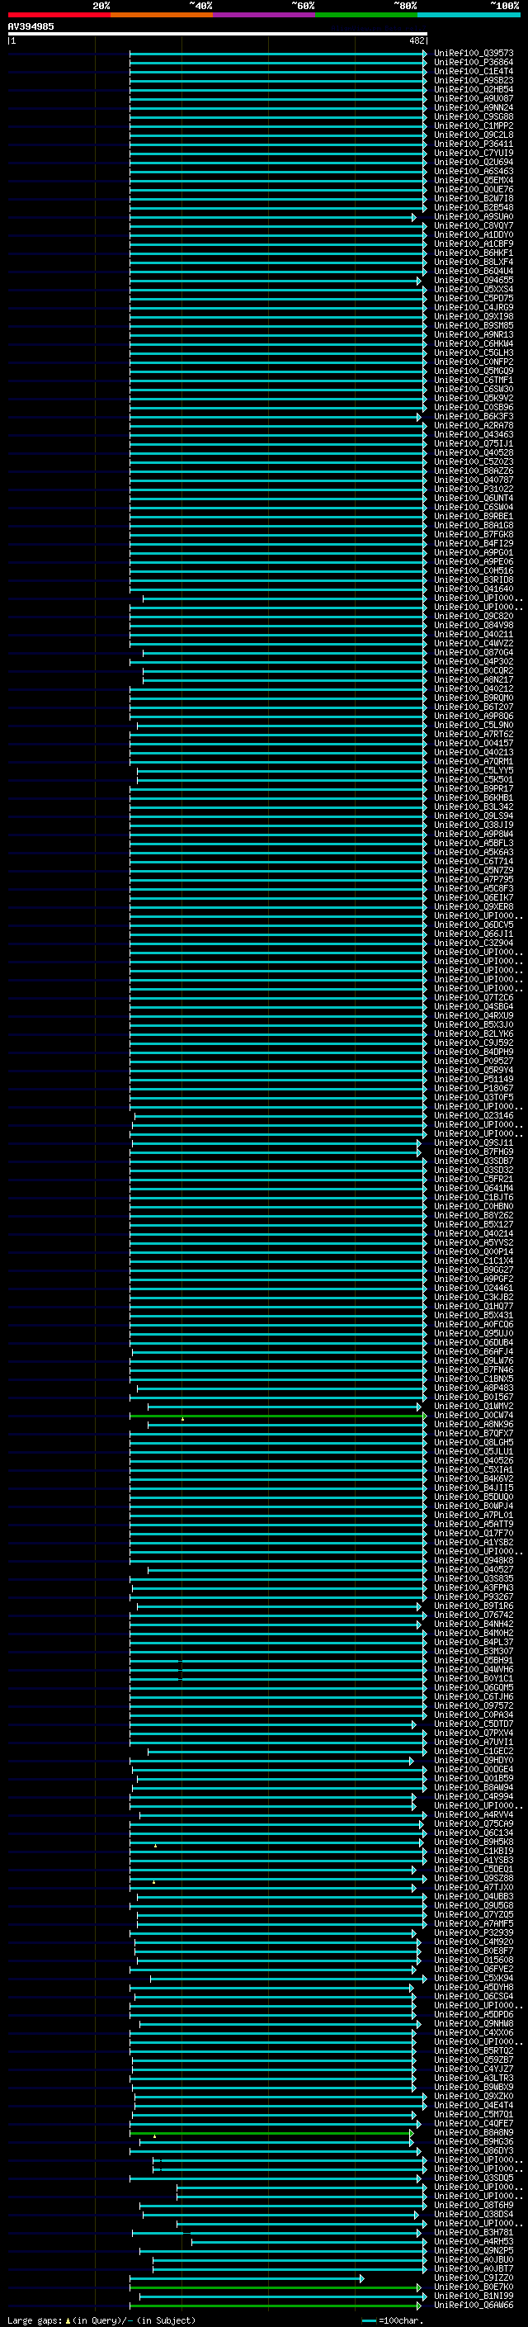Select the UniRef100_B6HKF1 label

pos(474,253)
